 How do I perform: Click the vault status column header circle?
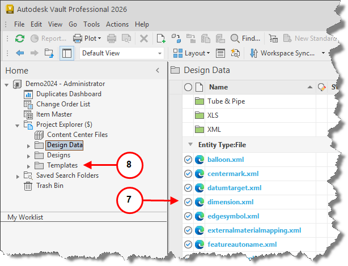point(188,87)
